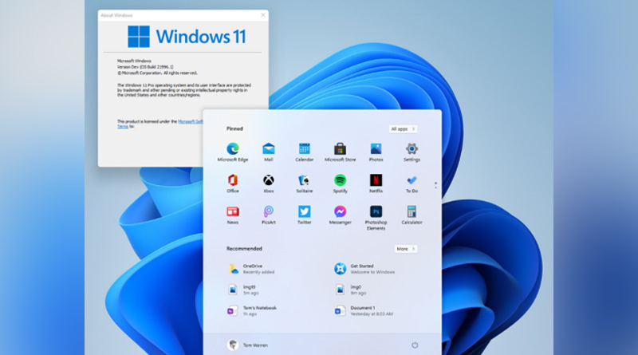Launch the Office app
This screenshot has height=355, width=638.
click(x=233, y=183)
